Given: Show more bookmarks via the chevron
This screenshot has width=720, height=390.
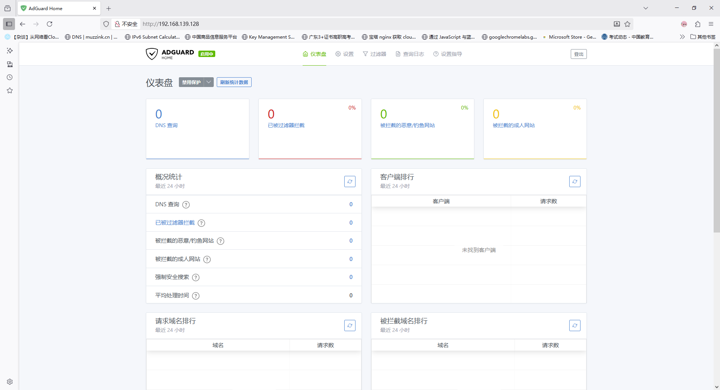Looking at the screenshot, I should (x=682, y=37).
